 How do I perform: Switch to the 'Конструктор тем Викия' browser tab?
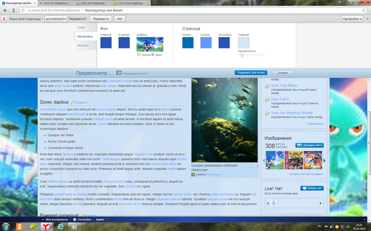point(19,3)
